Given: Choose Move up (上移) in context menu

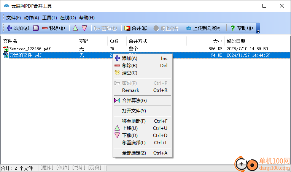Looking at the screenshot, I should coord(143,128).
